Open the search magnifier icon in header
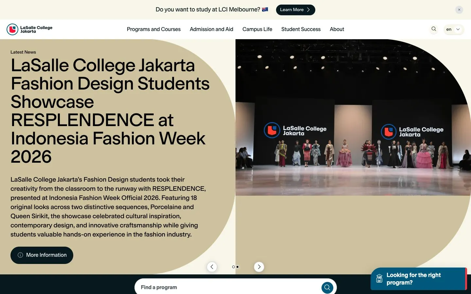This screenshot has width=471, height=294. 434,29
